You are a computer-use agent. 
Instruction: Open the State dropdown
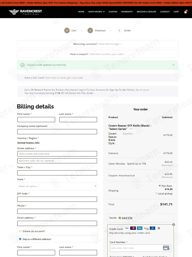click(57, 186)
